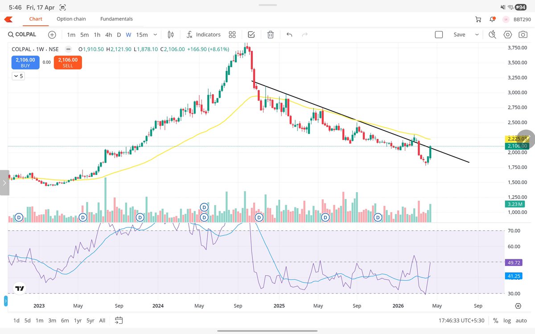The width and height of the screenshot is (535, 334).
Task: Click the COLPAL symbol search field
Action: tap(22, 34)
